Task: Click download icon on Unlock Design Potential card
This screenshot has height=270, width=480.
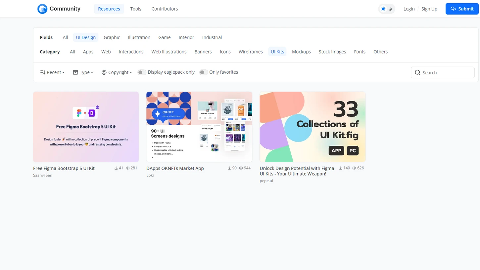Action: click(341, 168)
